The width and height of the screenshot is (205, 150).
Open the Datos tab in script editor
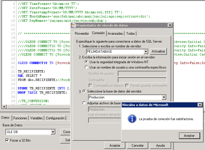tap(5, 118)
